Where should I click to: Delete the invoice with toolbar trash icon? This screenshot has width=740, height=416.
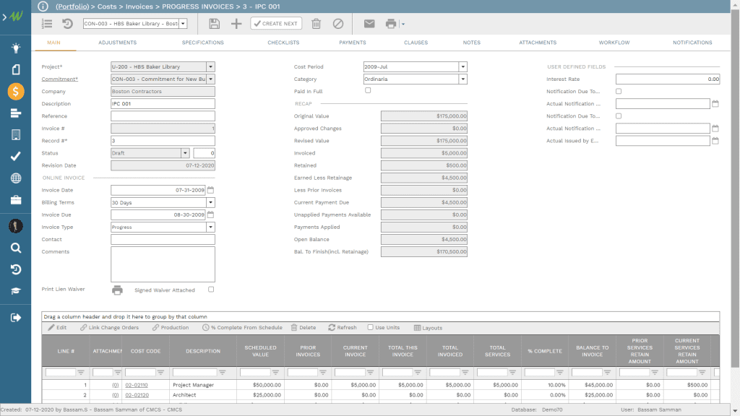tap(317, 24)
